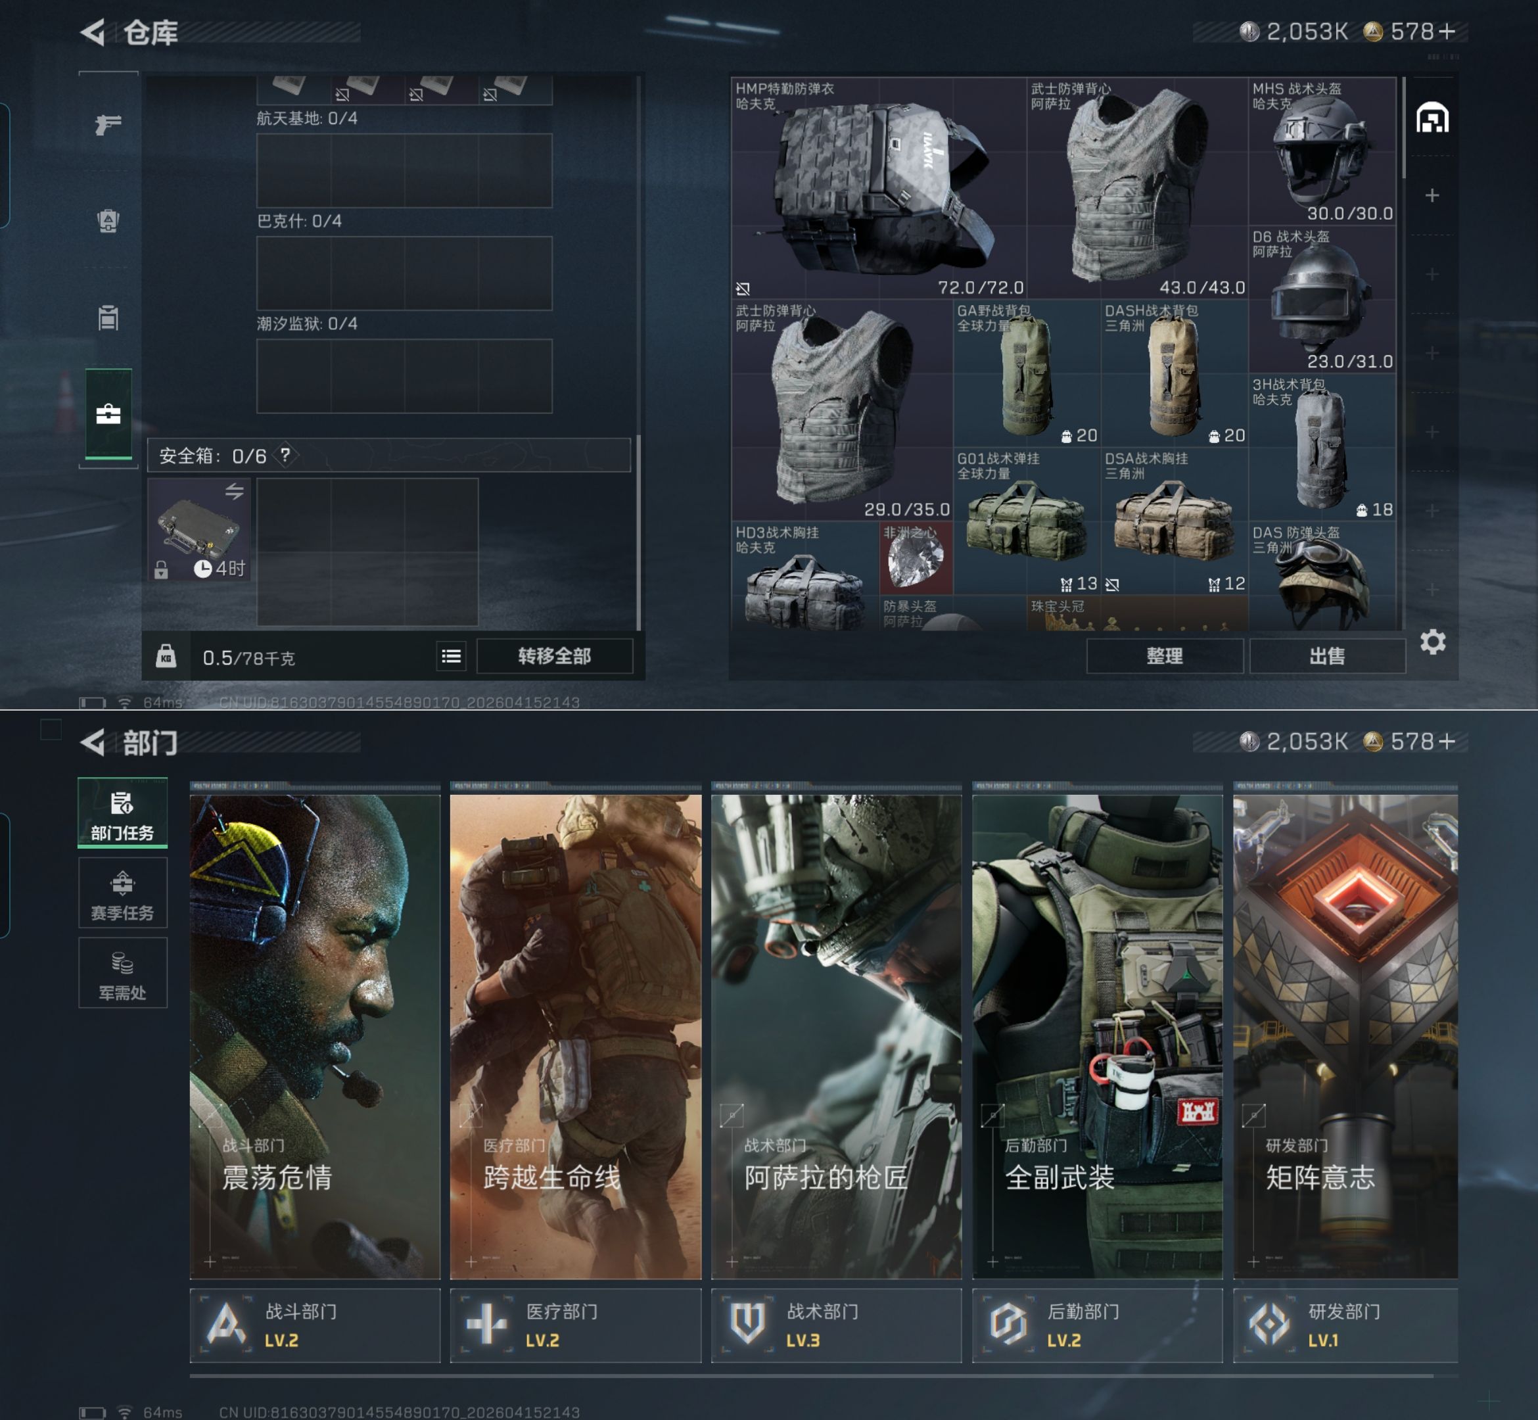
Task: Select the chest rig category sidebar icon
Action: (108, 318)
